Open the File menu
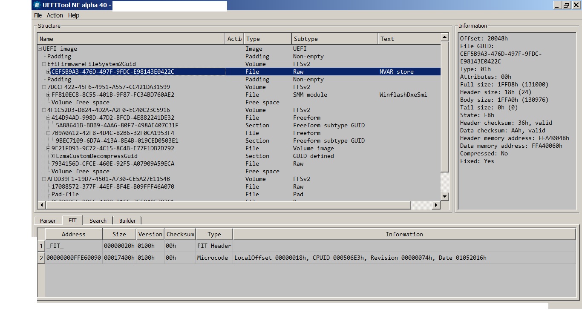 37,15
